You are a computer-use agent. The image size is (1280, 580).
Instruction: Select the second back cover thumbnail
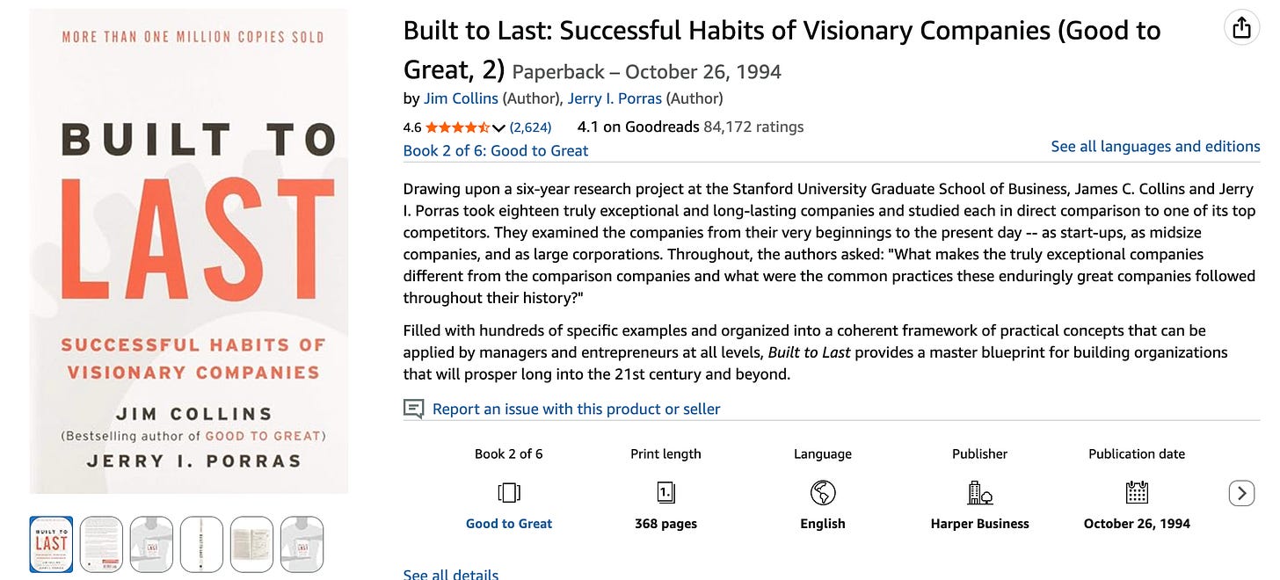(x=101, y=544)
